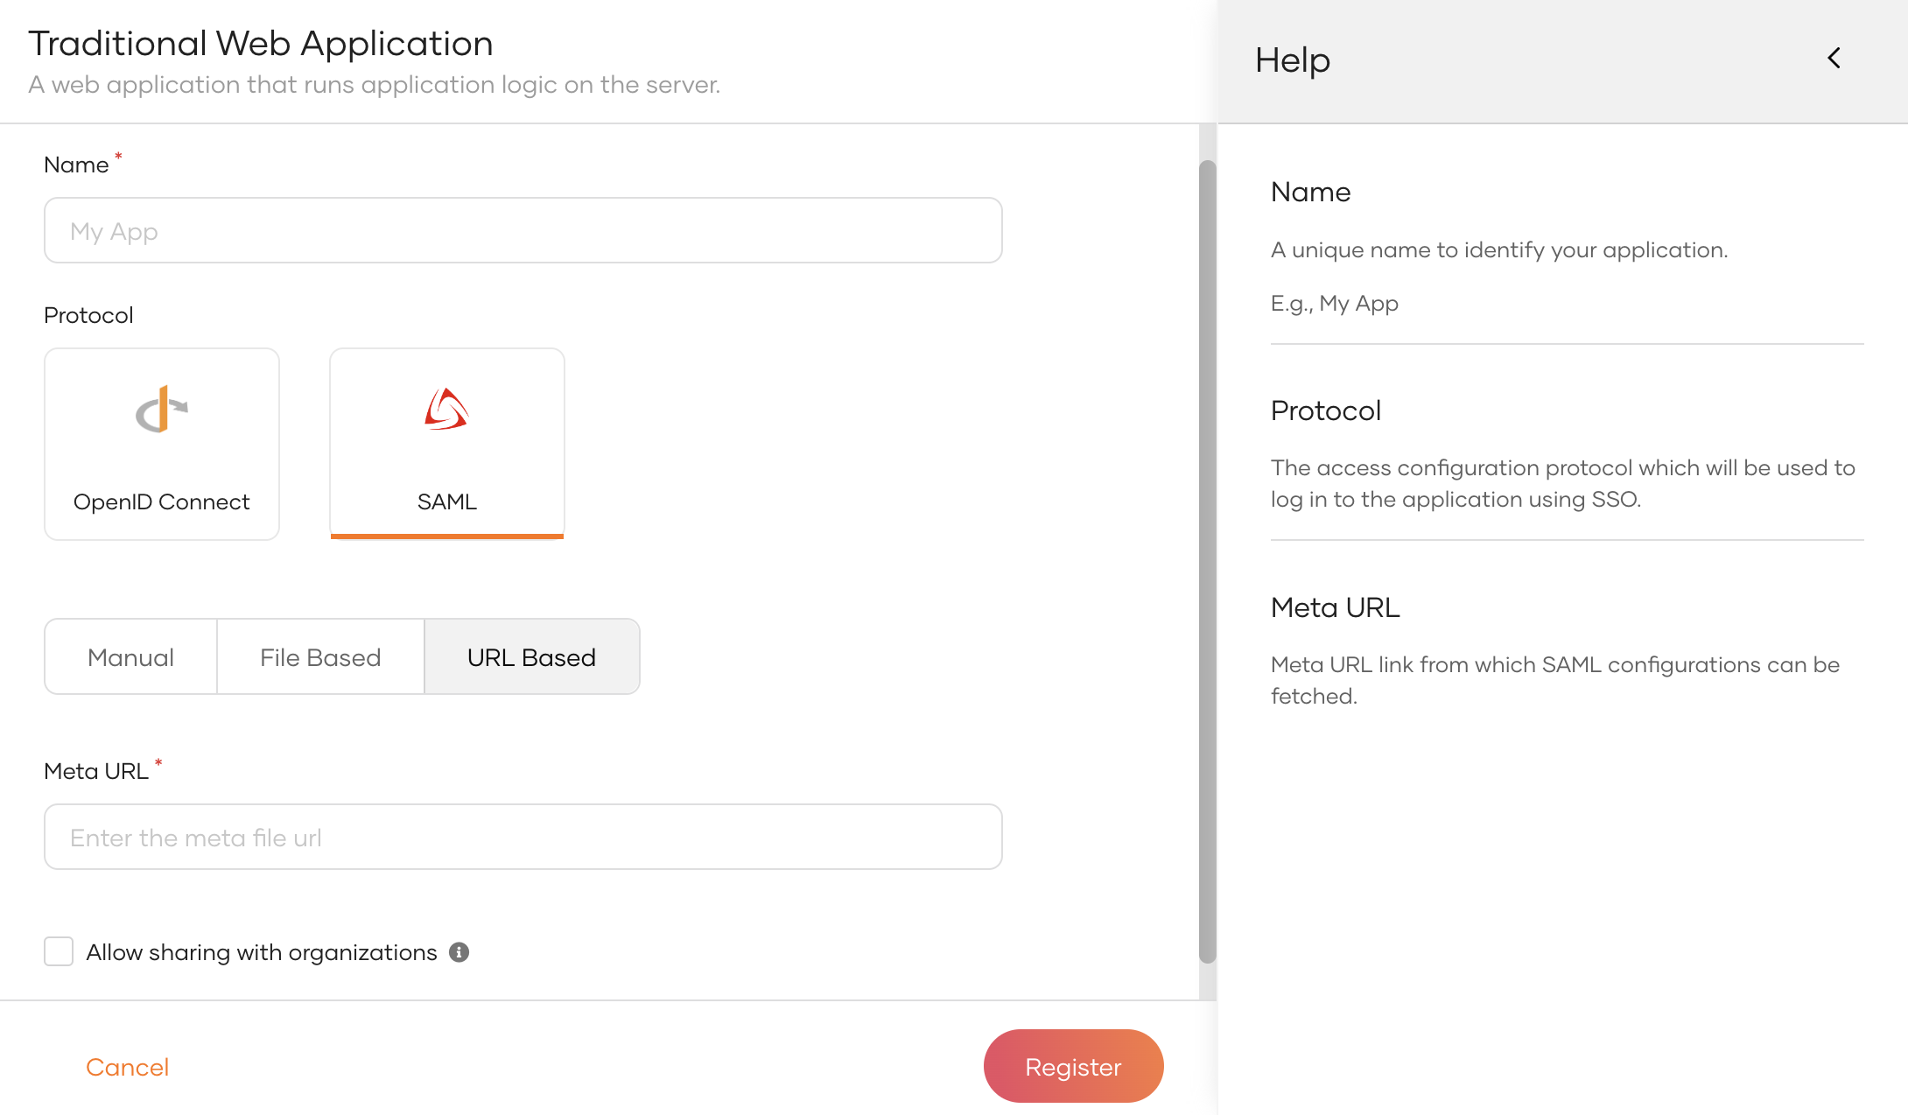Select the OpenID Connect protocol card
Image resolution: width=1908 pixels, height=1115 pixels.
click(162, 444)
